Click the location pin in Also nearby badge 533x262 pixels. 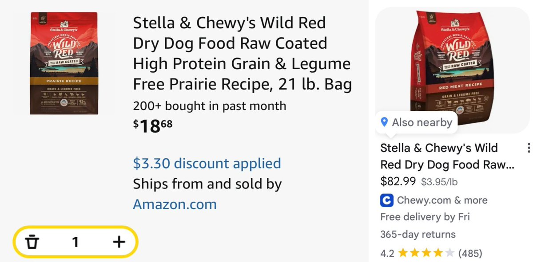pos(385,122)
